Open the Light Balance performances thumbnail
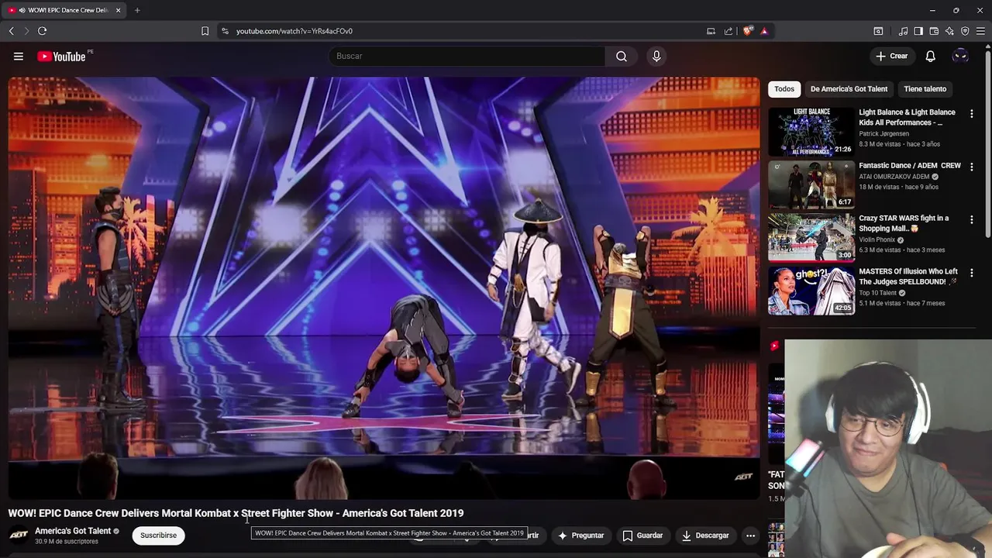The width and height of the screenshot is (992, 558). click(811, 132)
